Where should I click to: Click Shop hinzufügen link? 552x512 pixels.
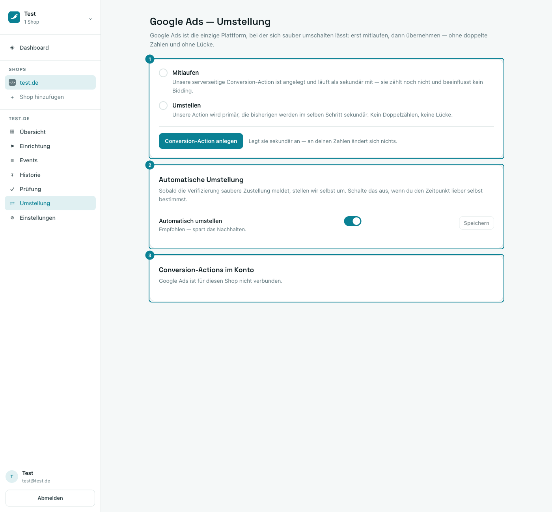click(x=50, y=97)
